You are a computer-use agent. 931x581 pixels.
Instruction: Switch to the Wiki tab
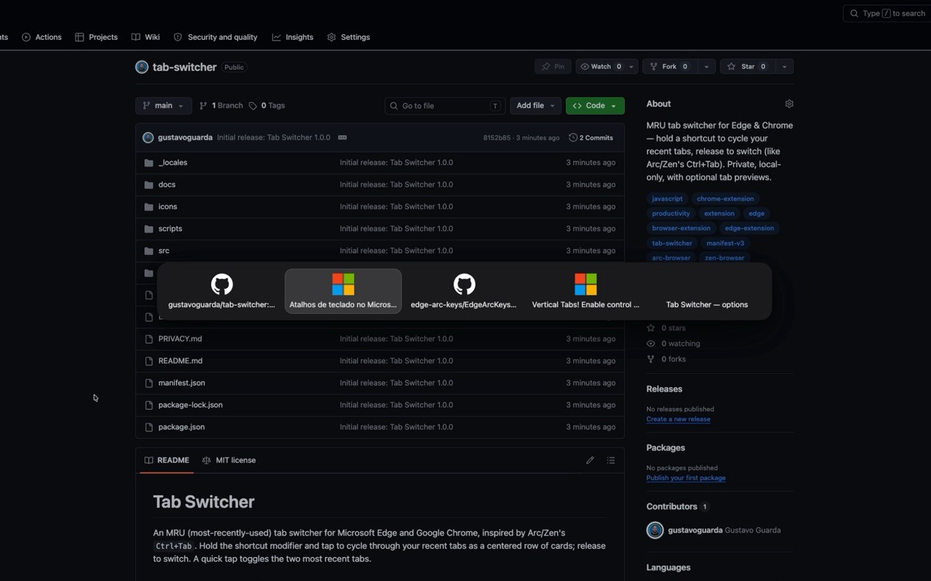145,37
